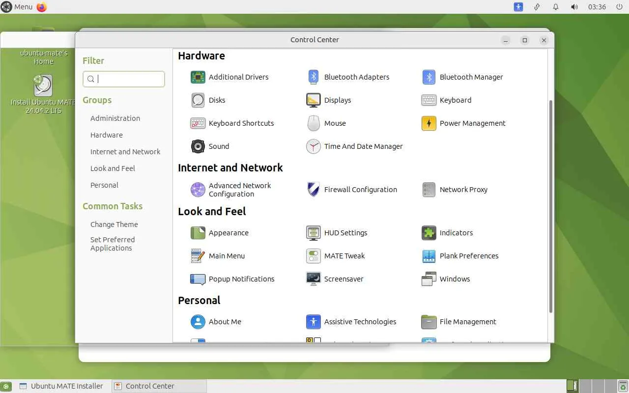
Task: Open the File Management icon
Action: click(429, 322)
